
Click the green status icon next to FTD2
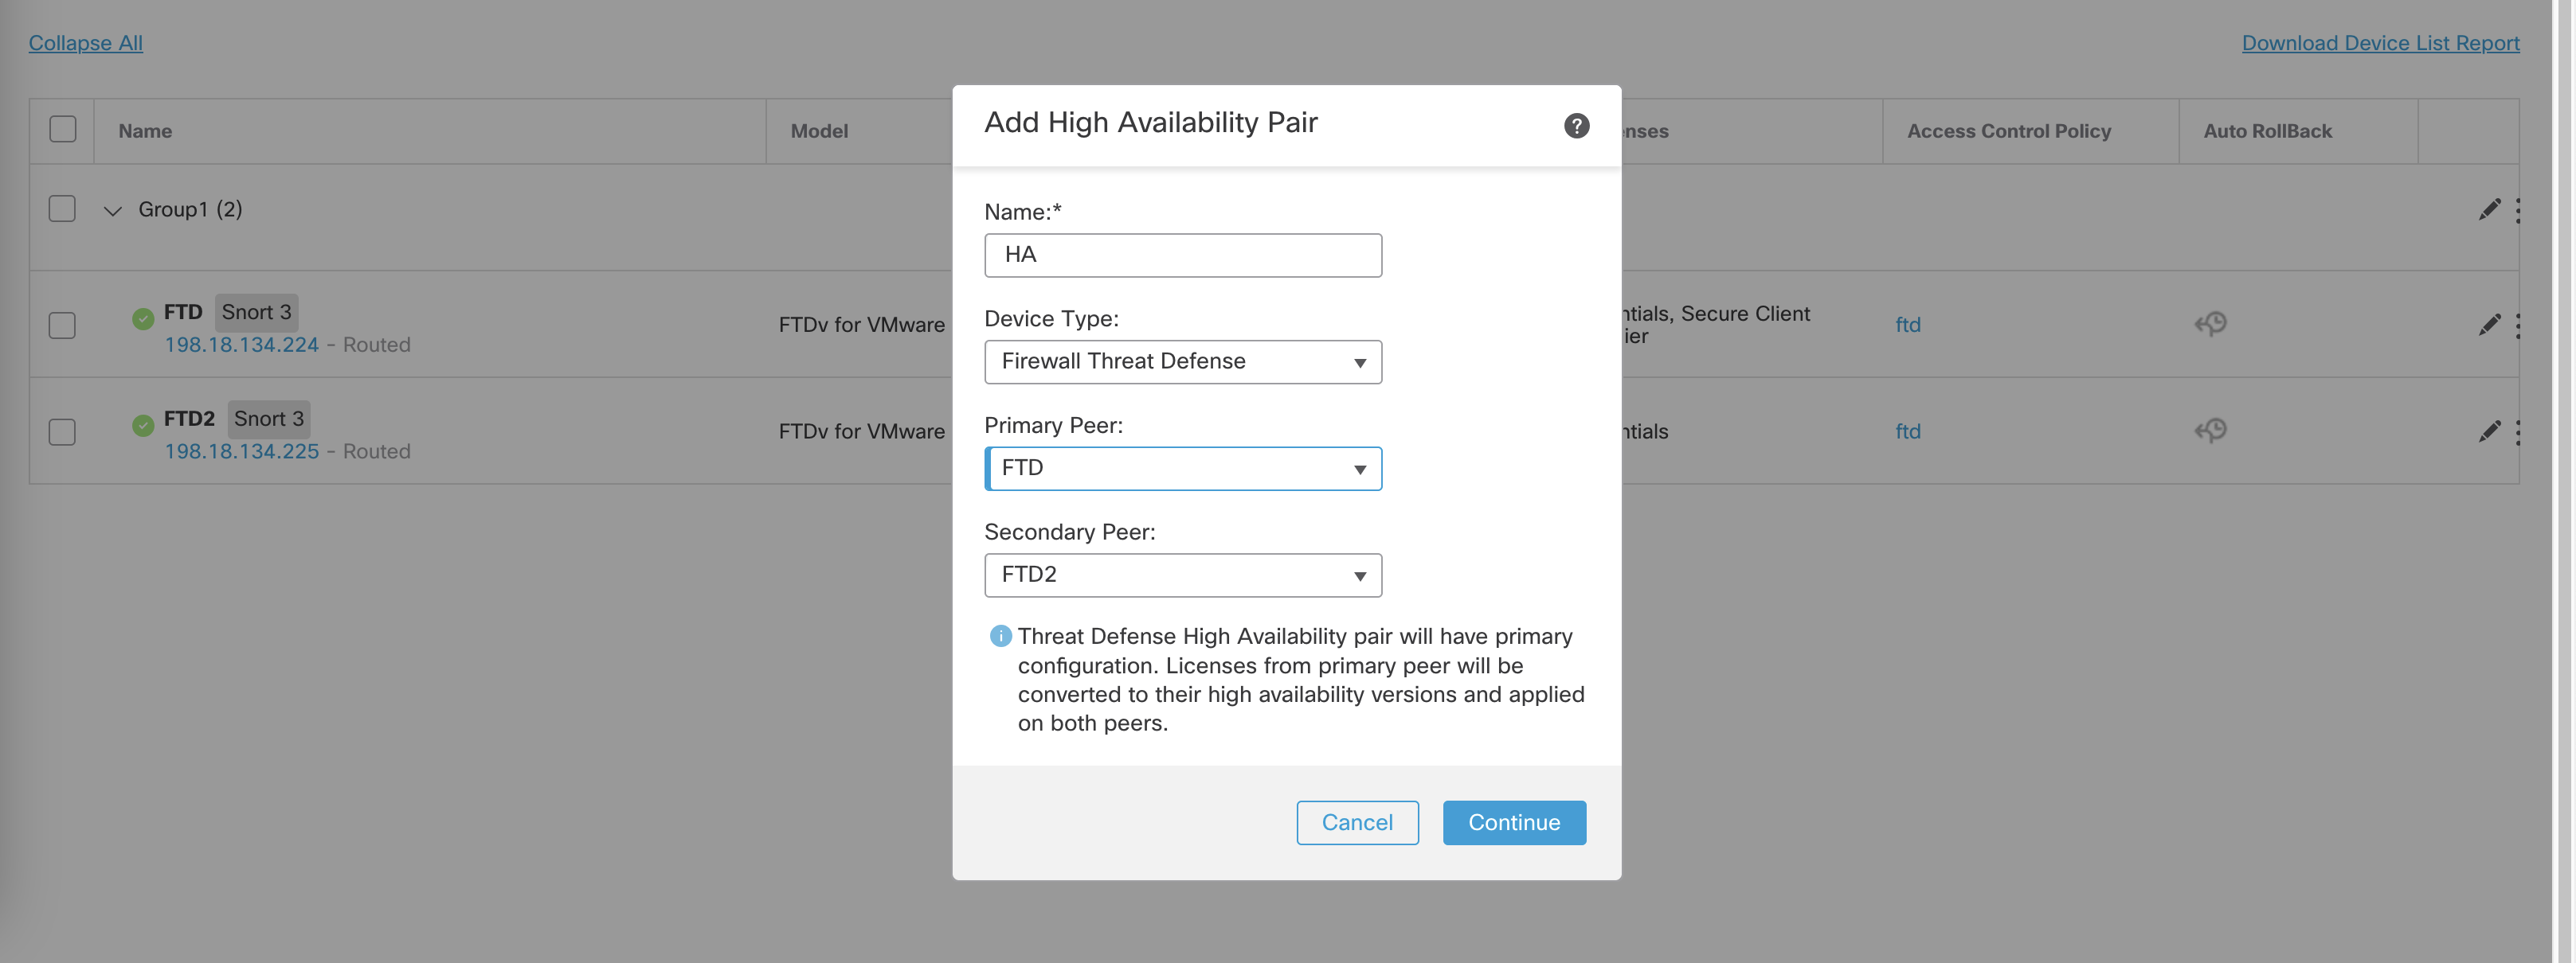coord(143,426)
